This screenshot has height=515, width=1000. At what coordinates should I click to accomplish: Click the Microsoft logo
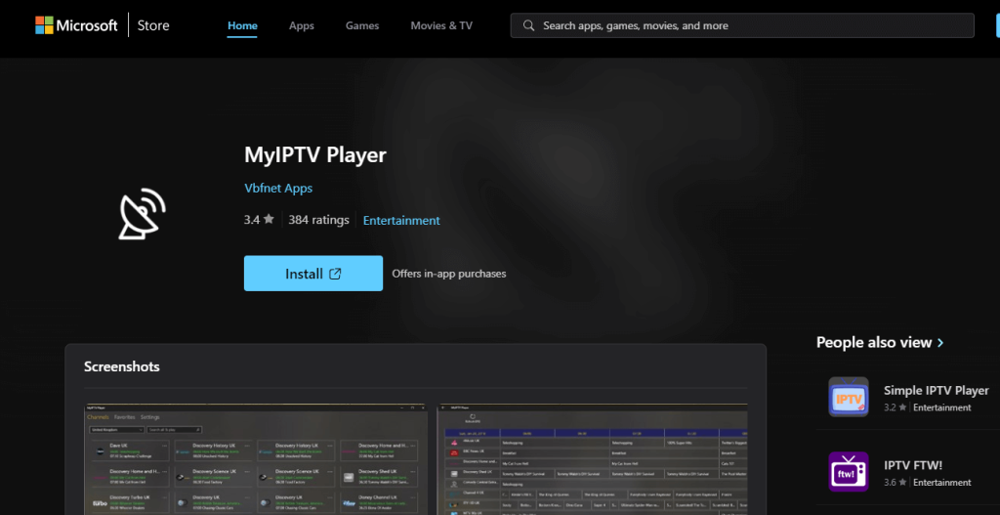pyautogui.click(x=76, y=25)
